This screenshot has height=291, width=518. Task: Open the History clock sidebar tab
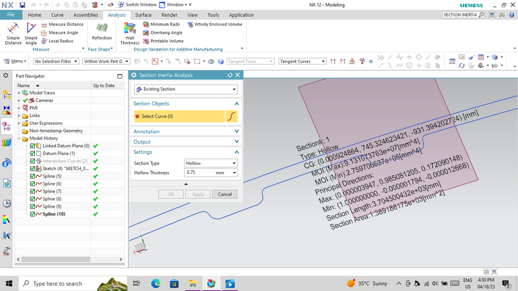[6, 203]
